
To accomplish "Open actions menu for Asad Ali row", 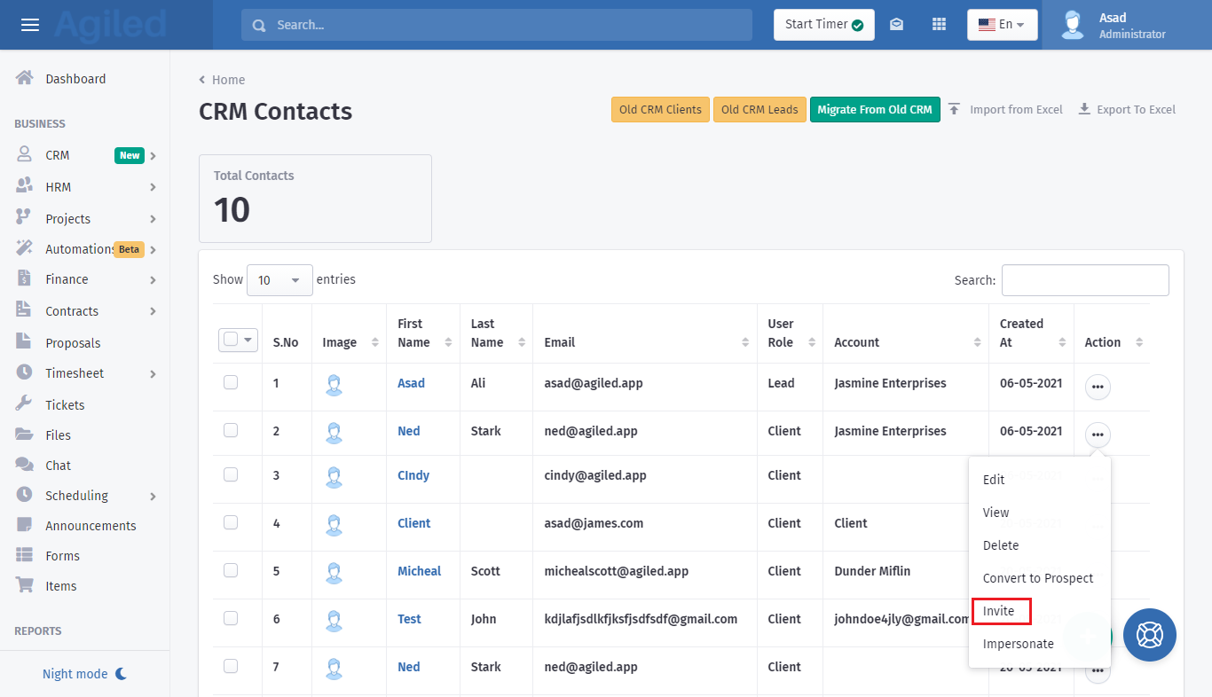I will 1098,388.
